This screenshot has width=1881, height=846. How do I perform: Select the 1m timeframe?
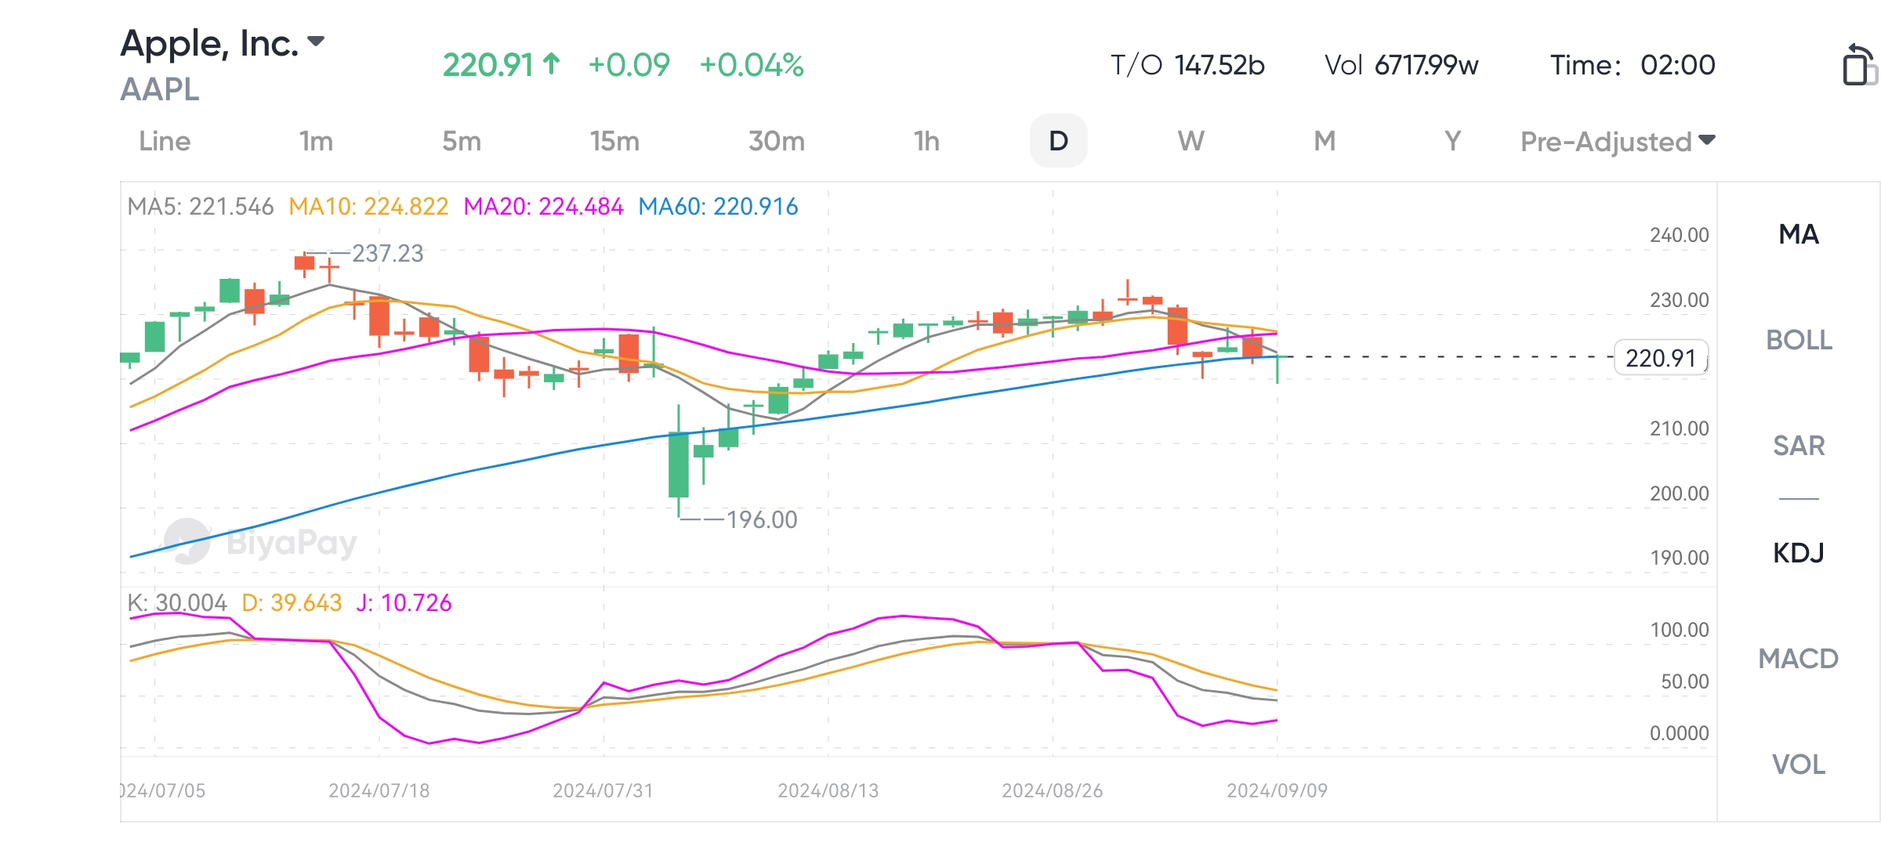click(x=316, y=141)
